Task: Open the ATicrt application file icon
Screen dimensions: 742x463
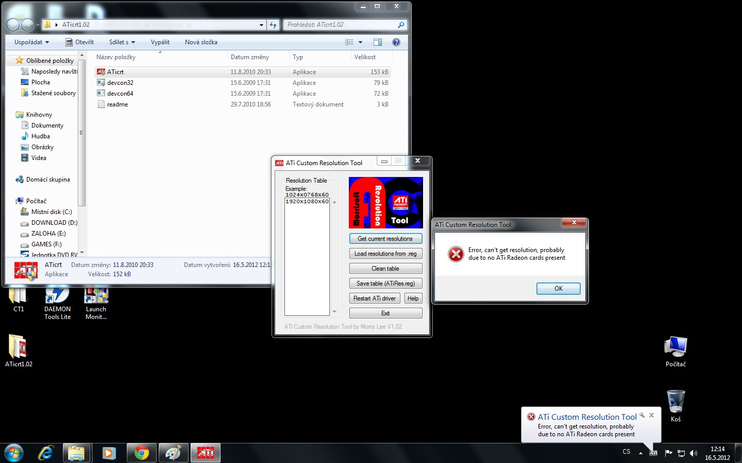Action: coord(101,72)
